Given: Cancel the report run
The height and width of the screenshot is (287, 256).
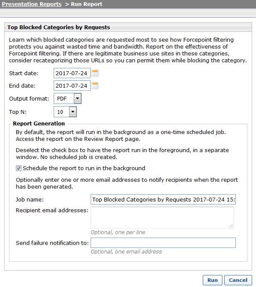Looking at the screenshot, I should pos(238,280).
